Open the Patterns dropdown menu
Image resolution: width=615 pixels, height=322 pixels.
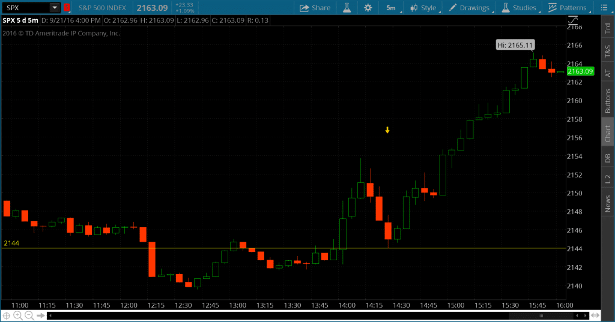coord(568,8)
